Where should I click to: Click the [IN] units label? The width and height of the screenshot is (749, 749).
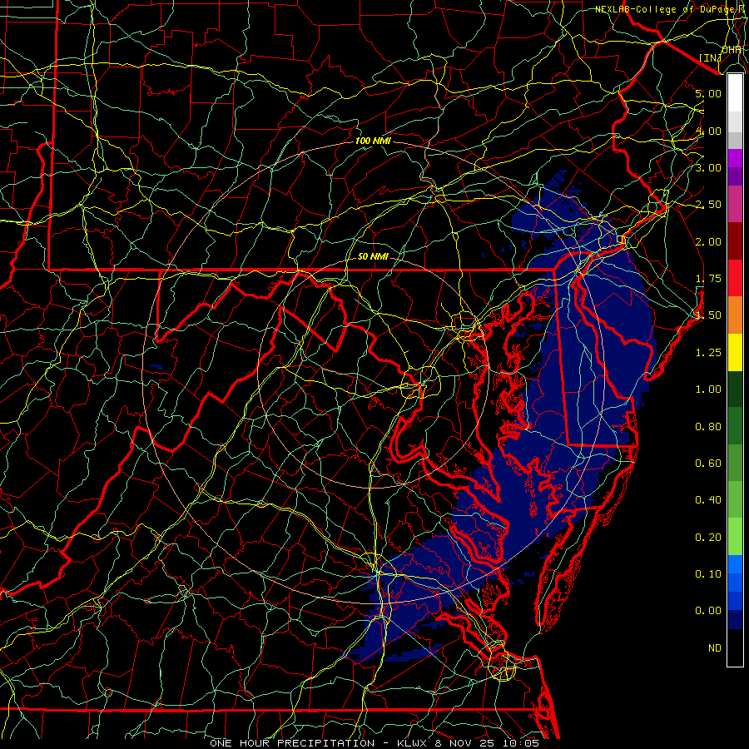point(710,57)
